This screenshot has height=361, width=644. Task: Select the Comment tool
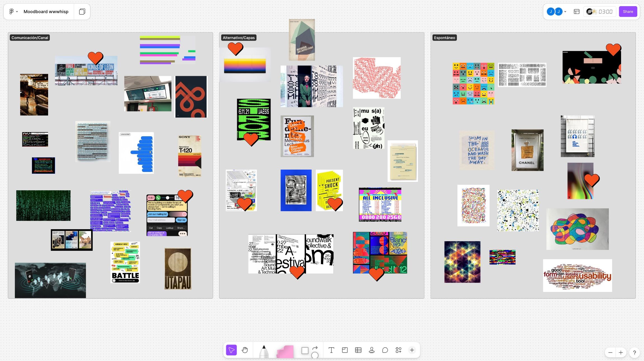point(385,350)
